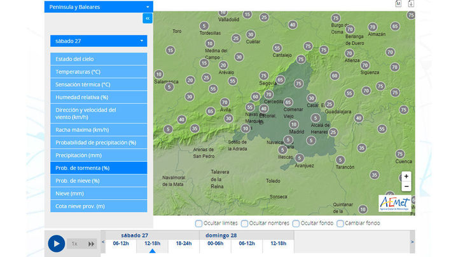Check the Ocultar fondo checkbox
Viewport: 458px width, 257px height.
(296, 223)
